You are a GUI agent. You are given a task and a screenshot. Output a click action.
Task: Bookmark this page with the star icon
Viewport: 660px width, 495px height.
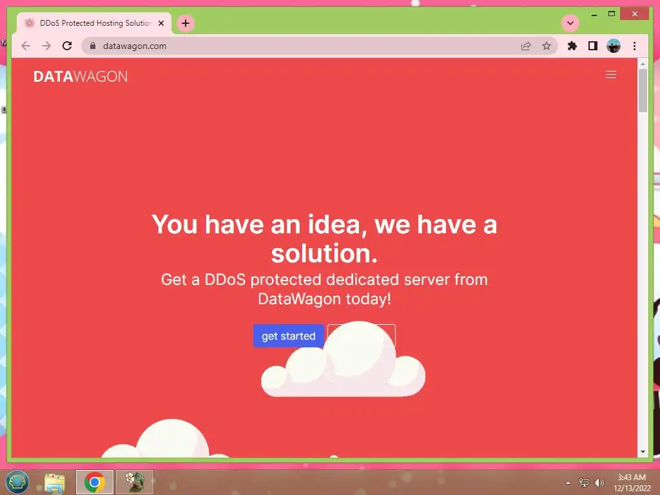pyautogui.click(x=547, y=46)
